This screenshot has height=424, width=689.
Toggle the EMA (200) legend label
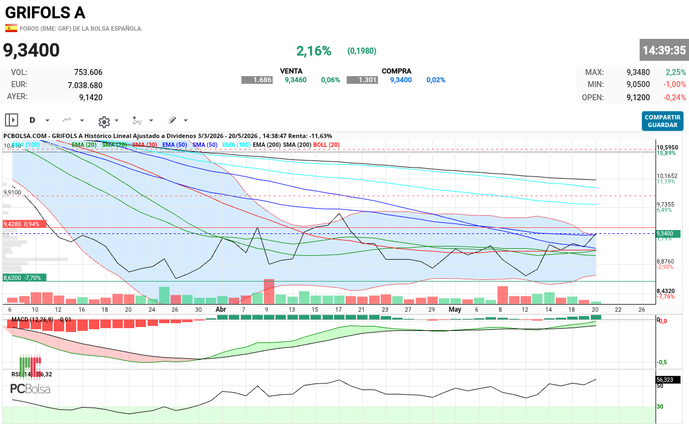click(268, 145)
